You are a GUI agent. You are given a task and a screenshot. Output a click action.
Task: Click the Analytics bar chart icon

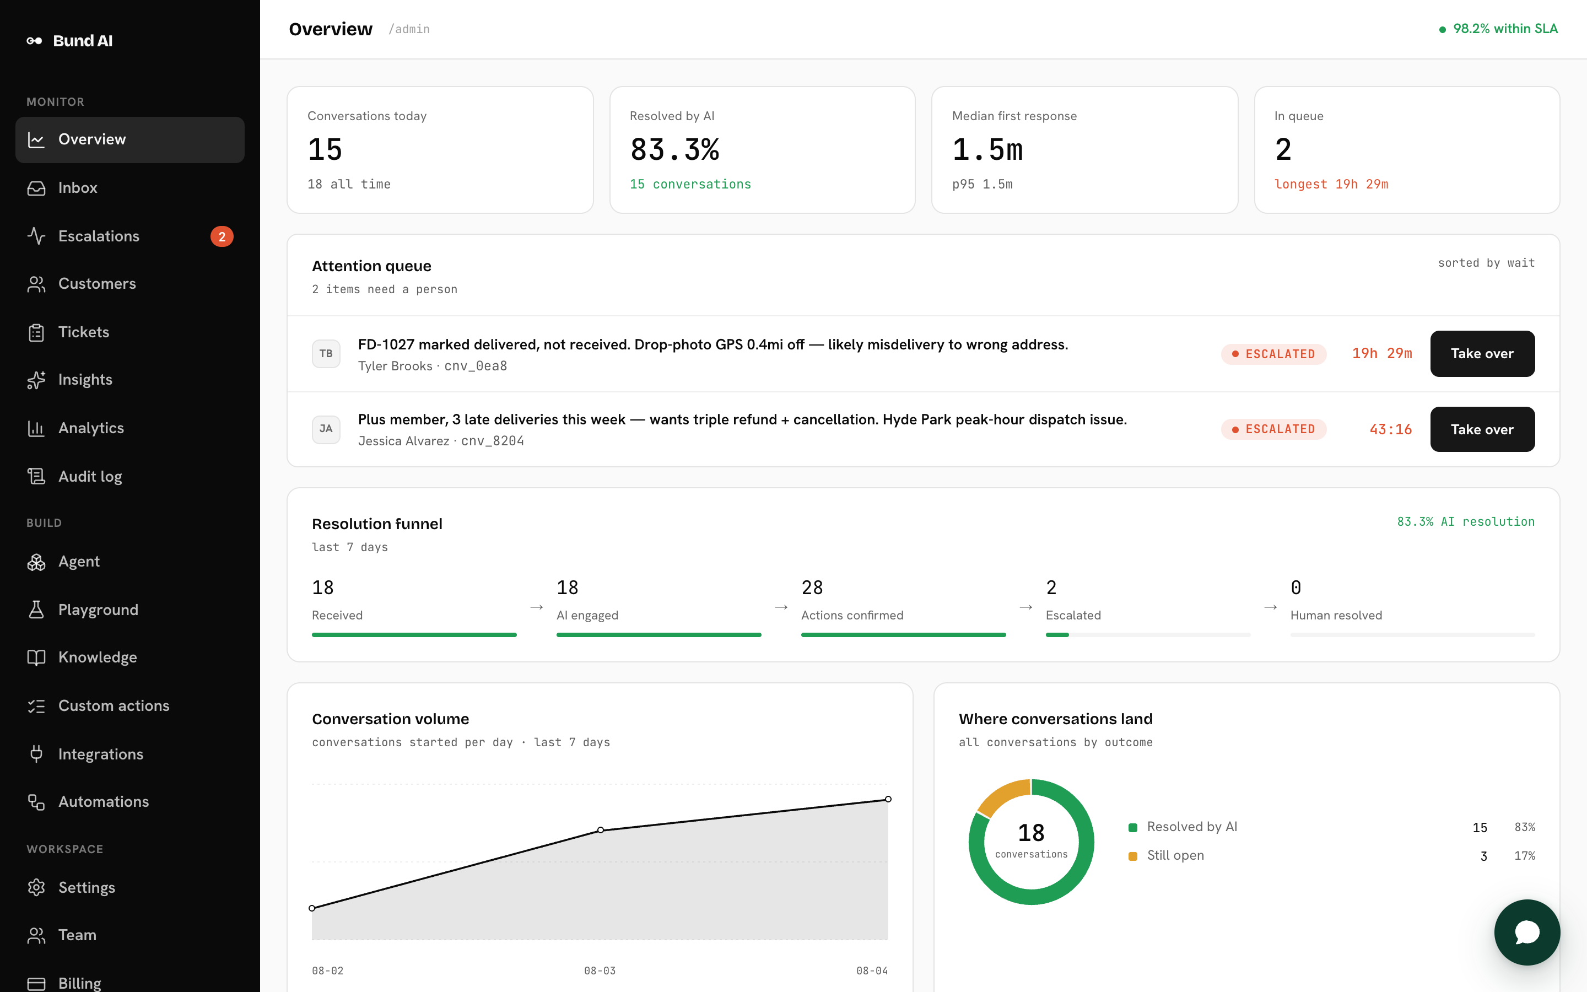36,428
